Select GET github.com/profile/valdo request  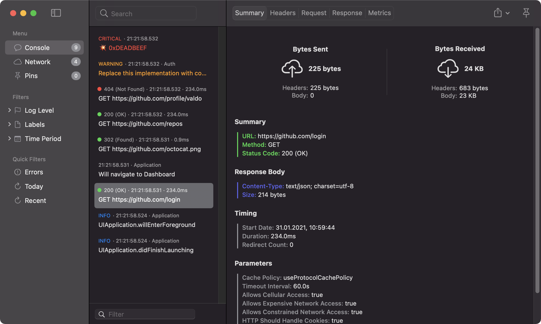point(154,94)
